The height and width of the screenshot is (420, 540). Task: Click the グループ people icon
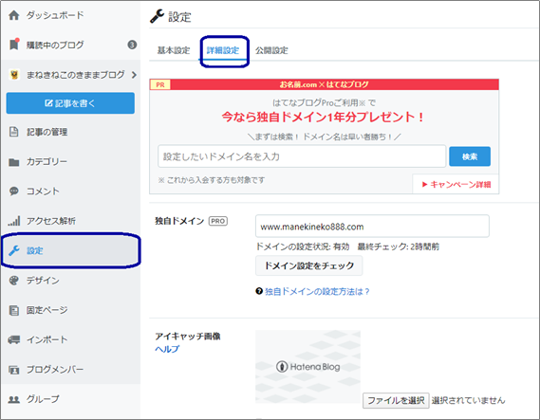(14, 399)
